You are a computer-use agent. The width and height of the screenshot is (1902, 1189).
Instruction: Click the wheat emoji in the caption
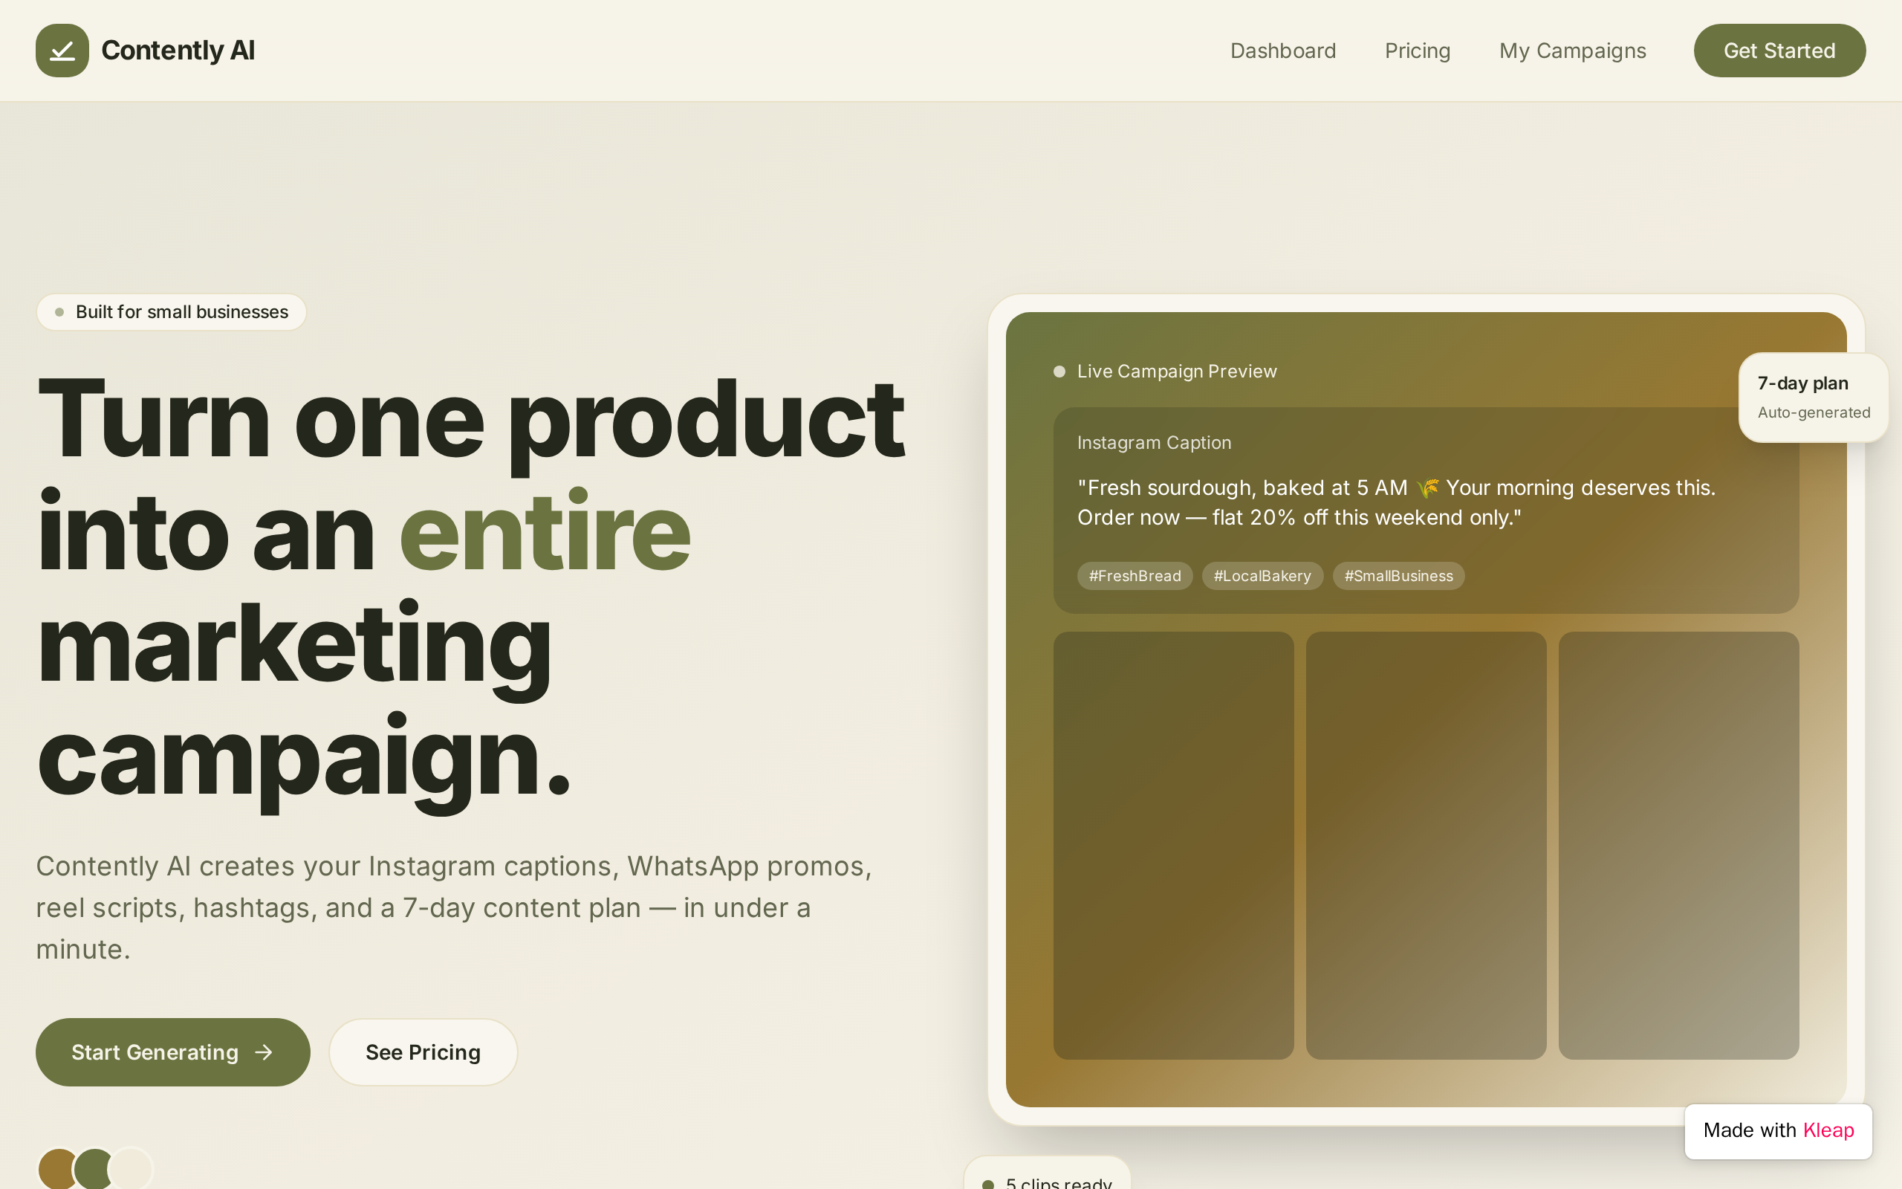[1427, 488]
